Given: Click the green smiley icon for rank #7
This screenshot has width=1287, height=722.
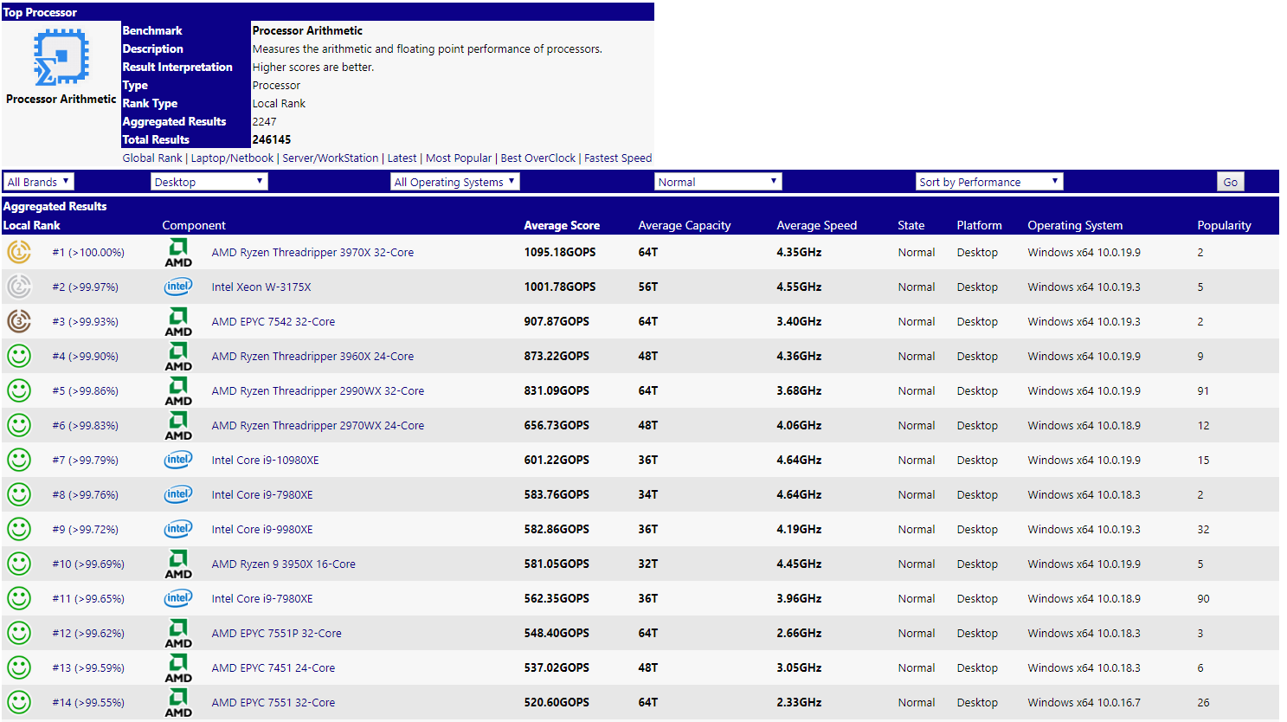Looking at the screenshot, I should click(x=19, y=460).
